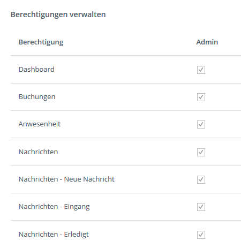Click the Anwesenheit row label
Screen dimensions: 241x241
pos(40,124)
